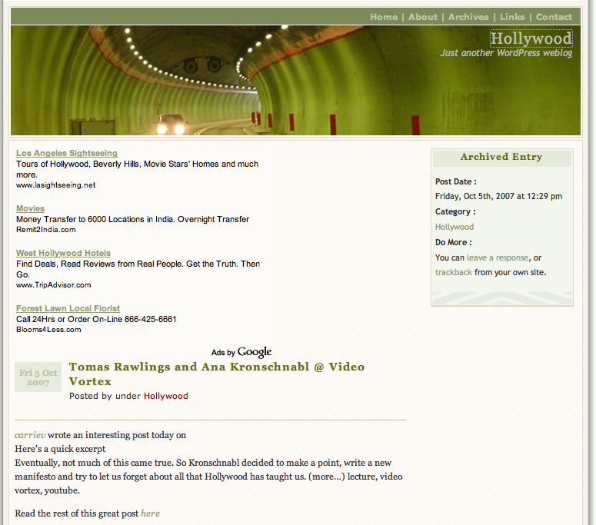Open the Archives menu item
Image resolution: width=596 pixels, height=525 pixels.
pyautogui.click(x=468, y=17)
